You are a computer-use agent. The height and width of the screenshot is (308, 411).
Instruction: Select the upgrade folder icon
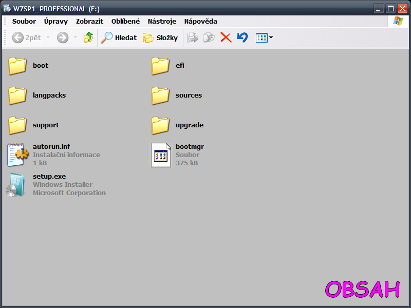point(160,126)
